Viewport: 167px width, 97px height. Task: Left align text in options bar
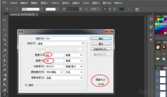tap(105, 9)
